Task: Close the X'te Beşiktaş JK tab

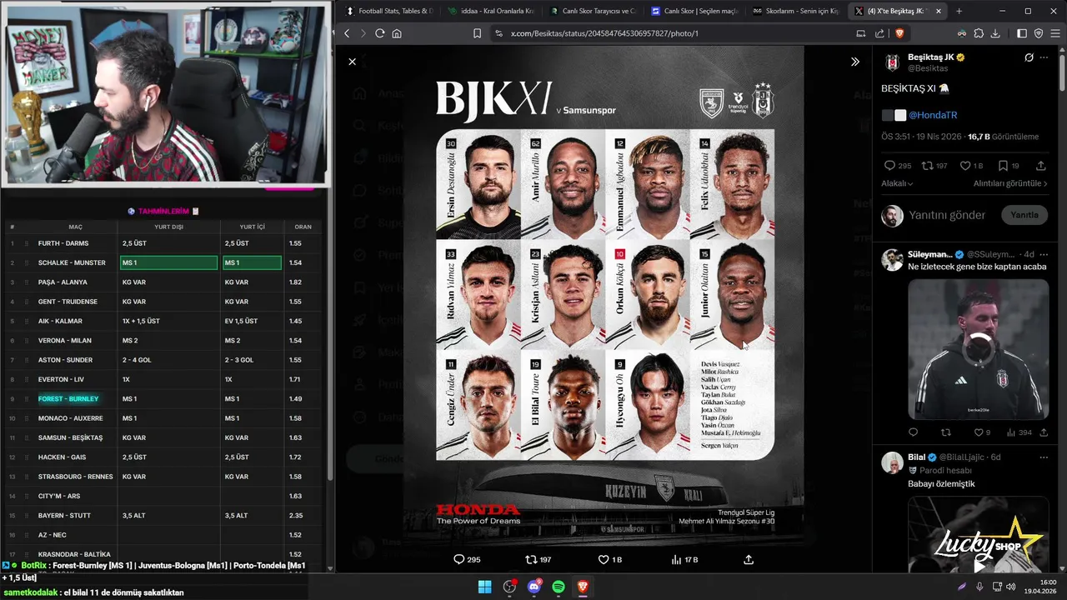Action: (939, 11)
